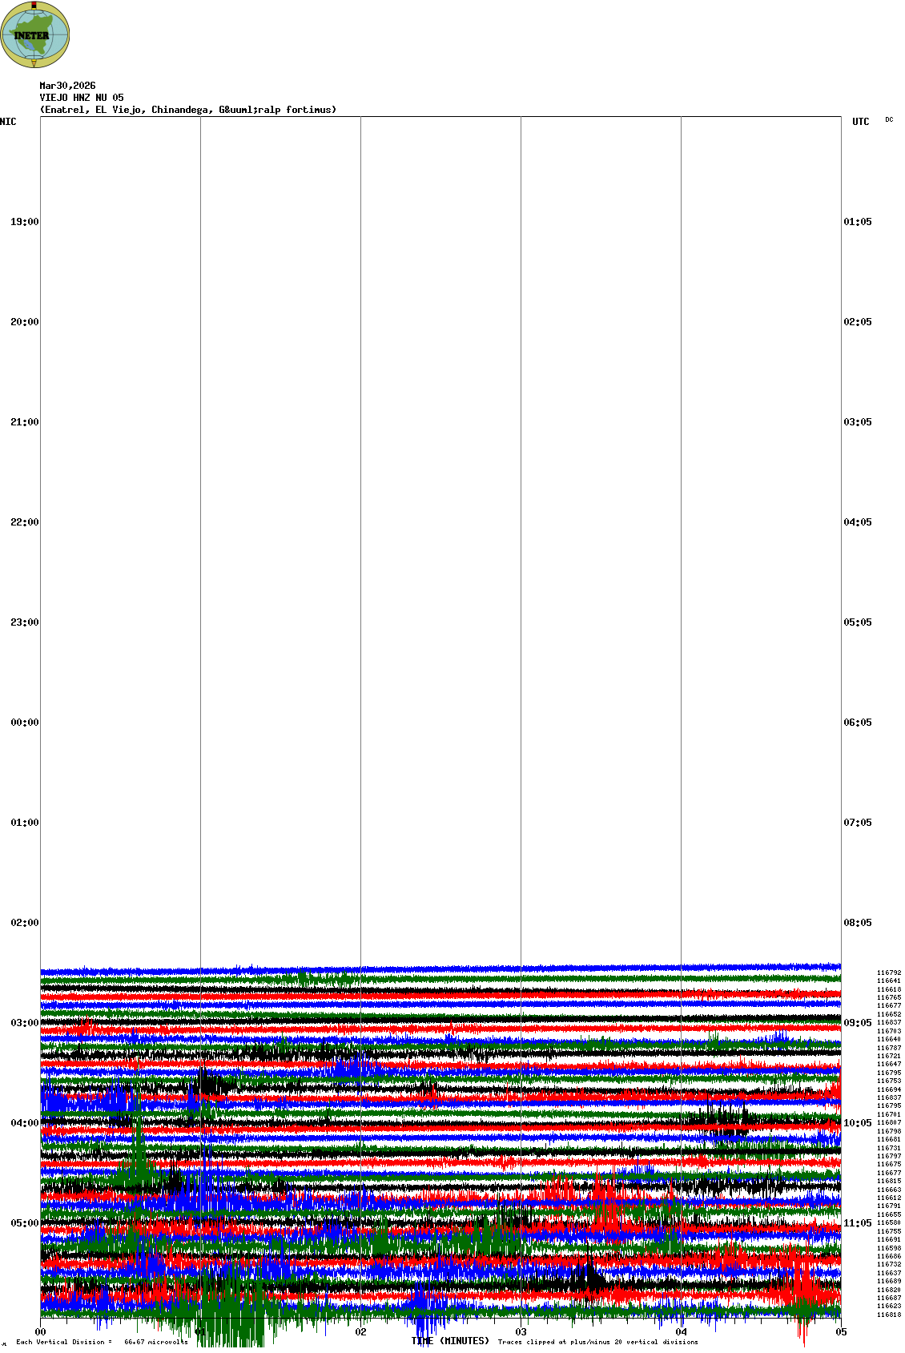Click the 00:00 NIC time label

[24, 723]
